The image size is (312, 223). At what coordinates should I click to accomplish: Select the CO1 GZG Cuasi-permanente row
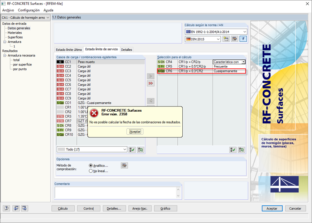[101, 103]
